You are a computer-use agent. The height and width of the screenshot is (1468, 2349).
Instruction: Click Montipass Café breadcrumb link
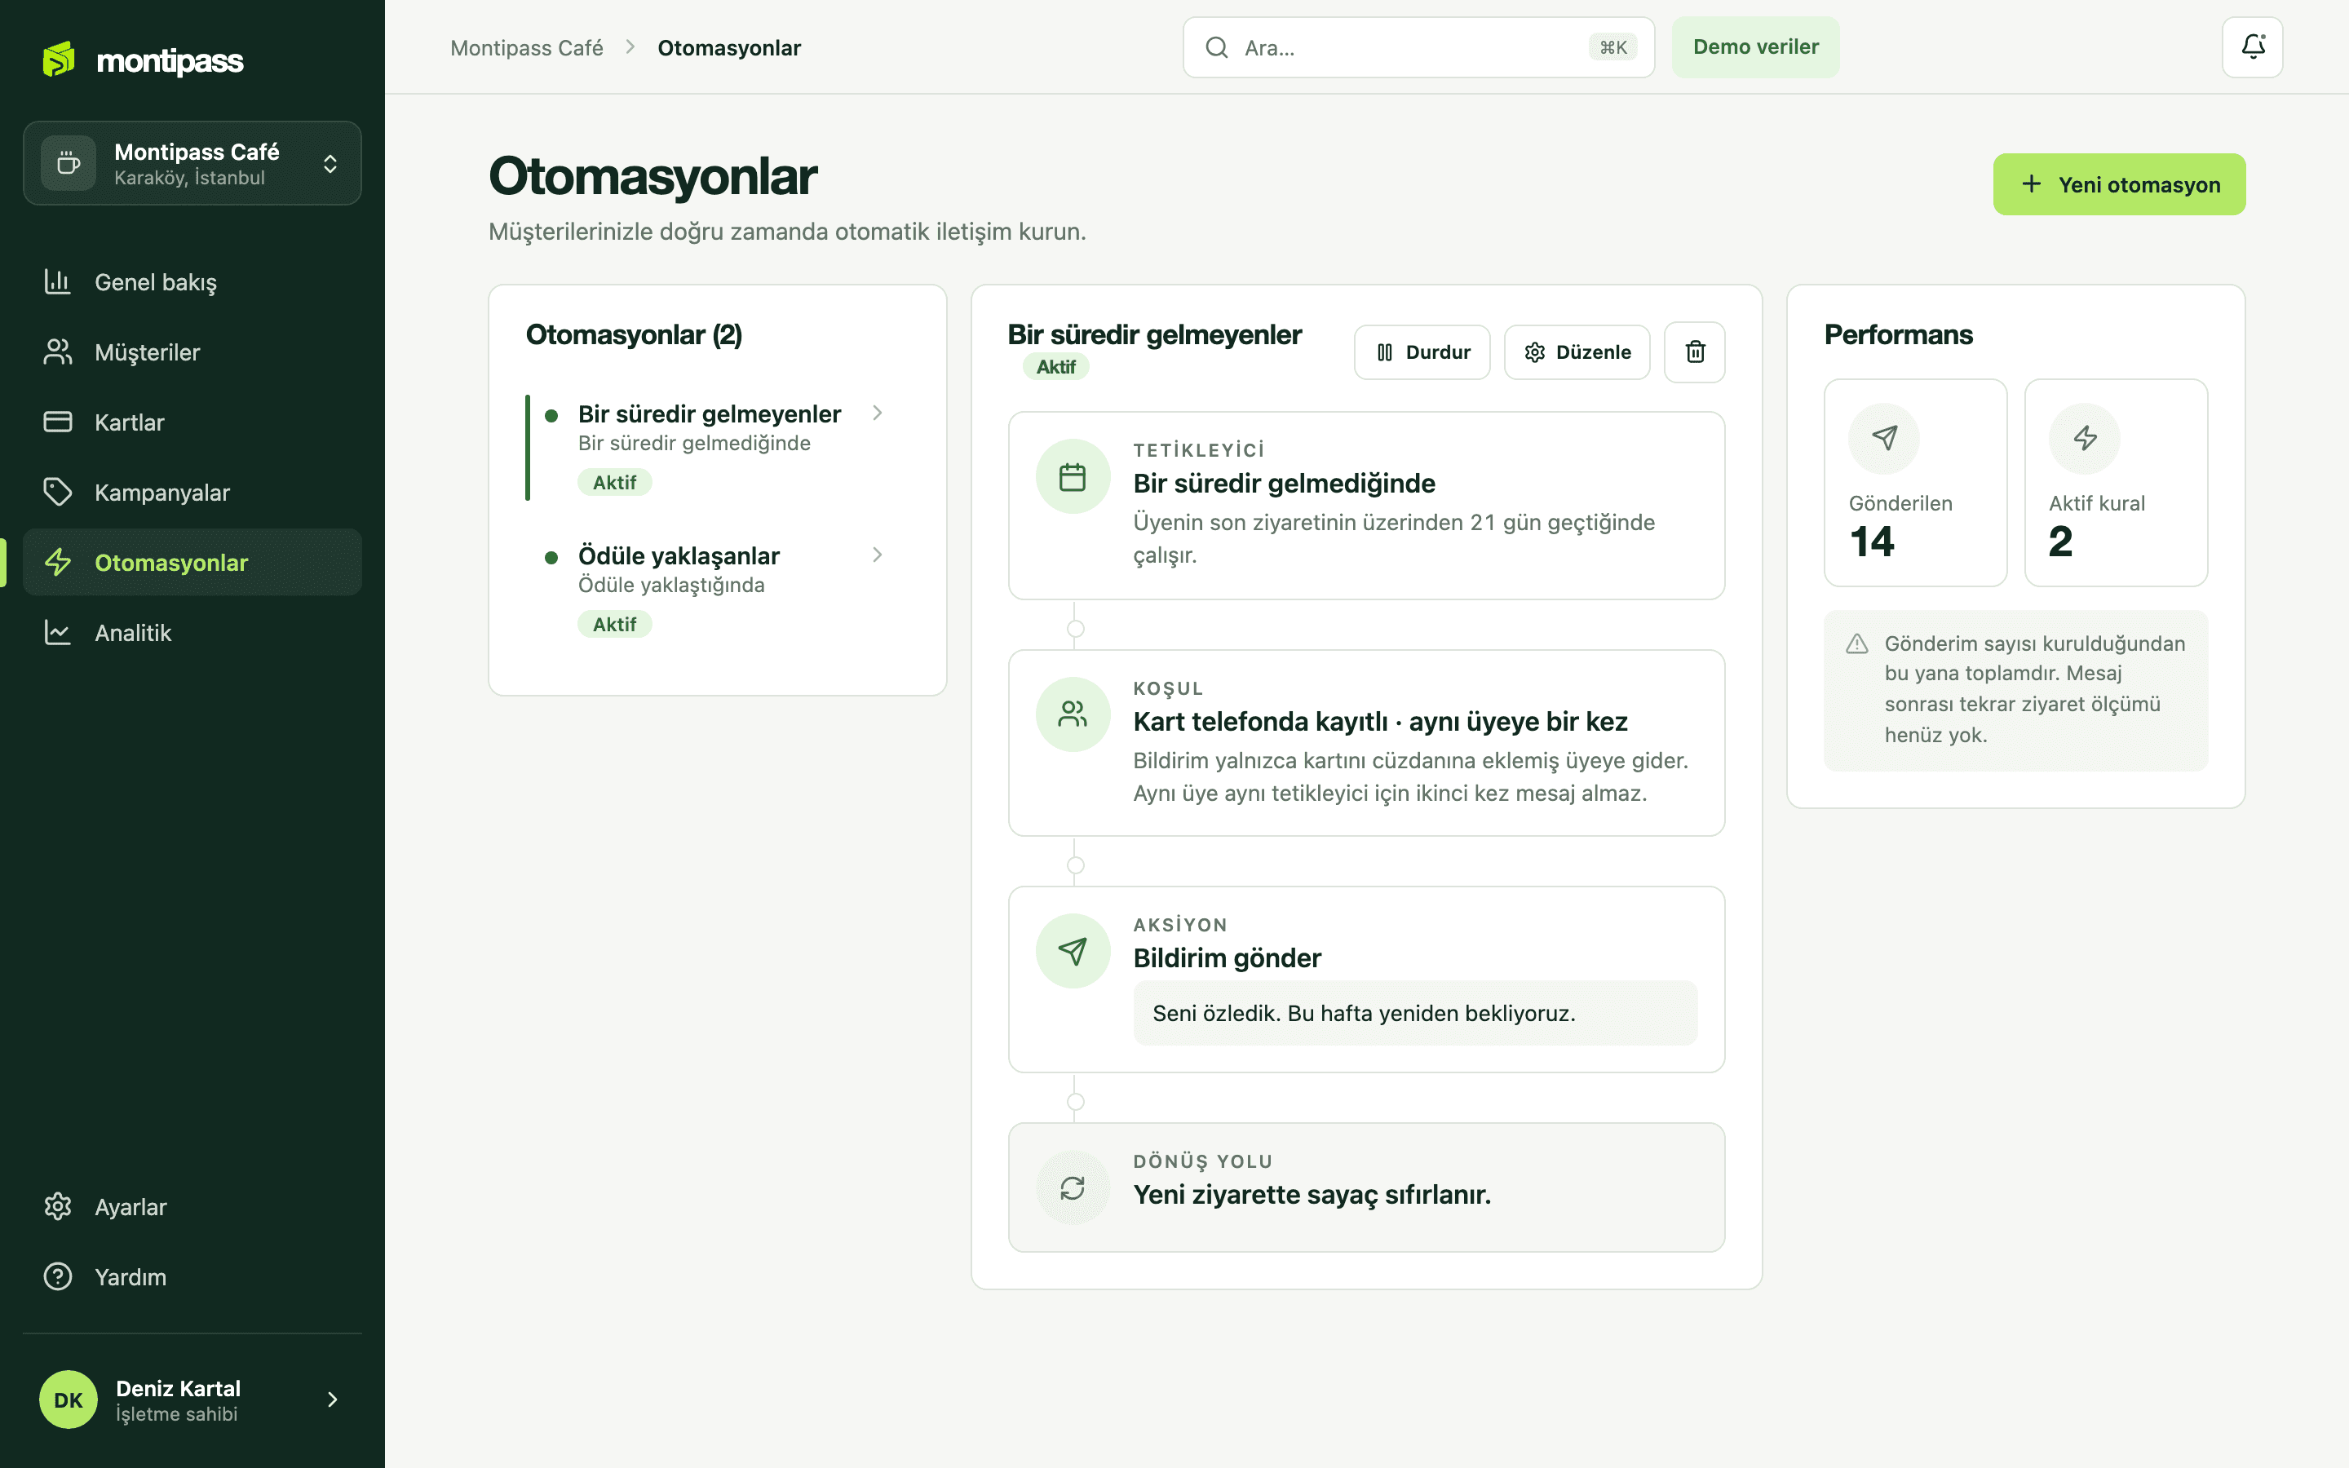pos(526,47)
